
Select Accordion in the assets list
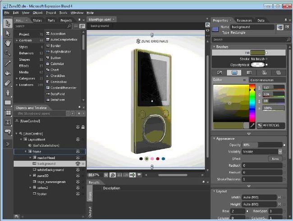pos(58,34)
